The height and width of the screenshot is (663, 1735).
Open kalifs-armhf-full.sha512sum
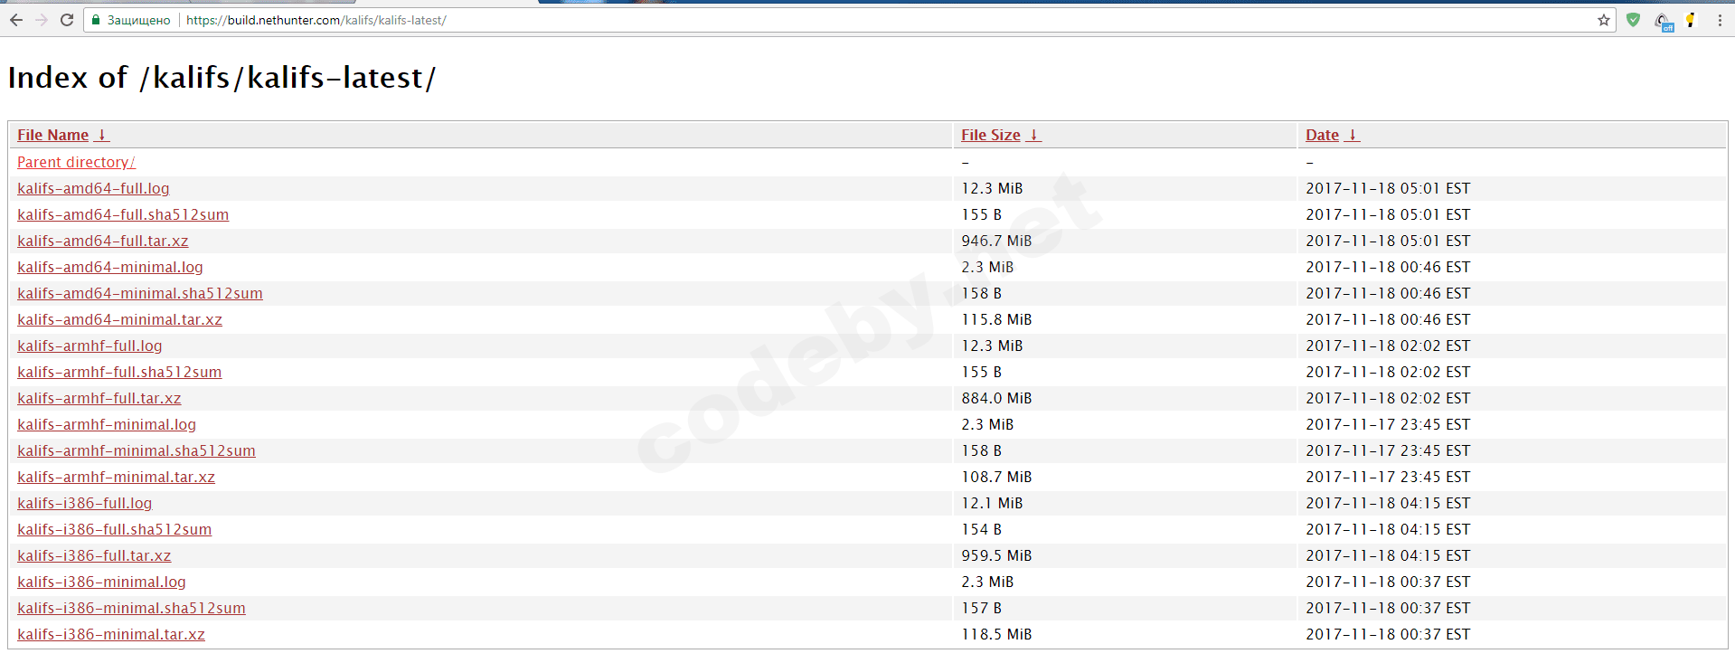click(119, 372)
